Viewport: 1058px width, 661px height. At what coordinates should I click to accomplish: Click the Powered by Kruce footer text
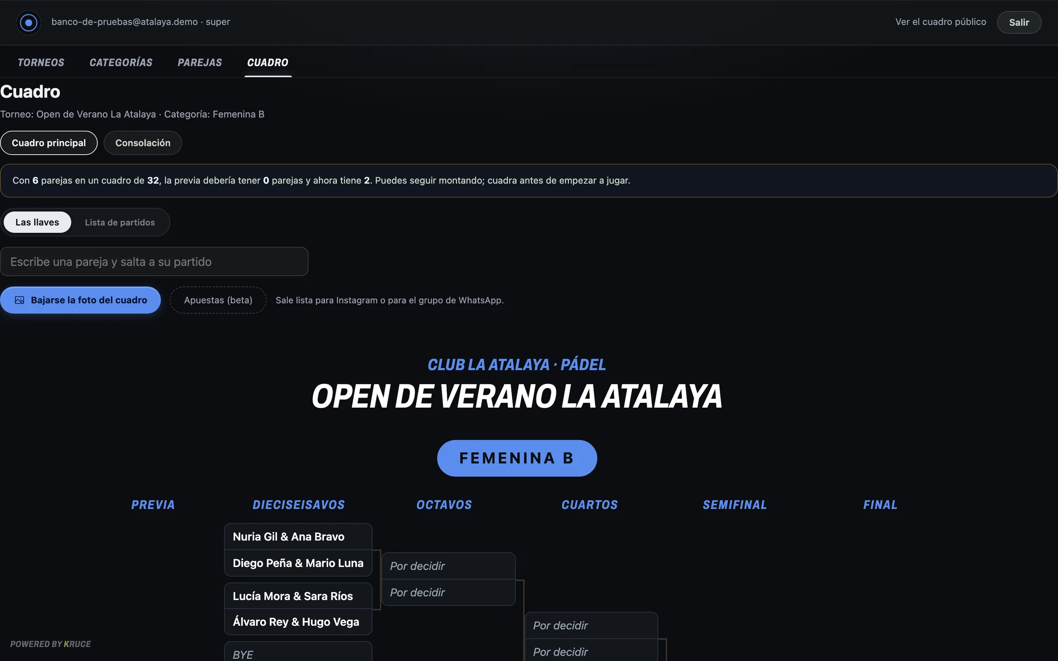pyautogui.click(x=51, y=644)
